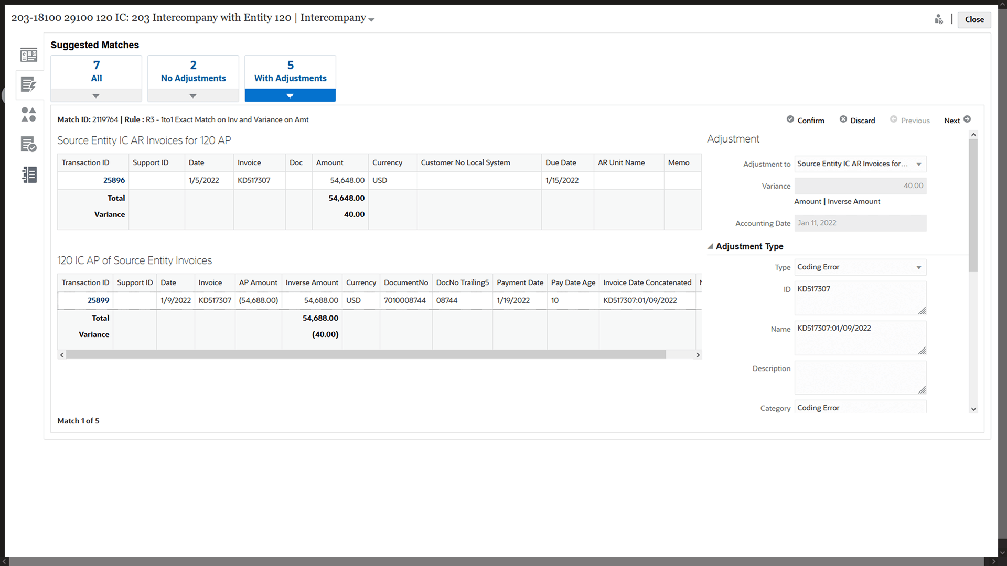The width and height of the screenshot is (1007, 566).
Task: Click the Confirm checkmark icon
Action: pos(790,119)
